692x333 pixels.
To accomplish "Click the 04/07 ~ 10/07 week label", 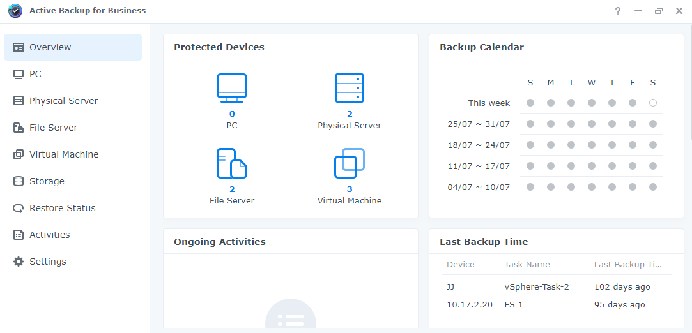I will click(479, 187).
